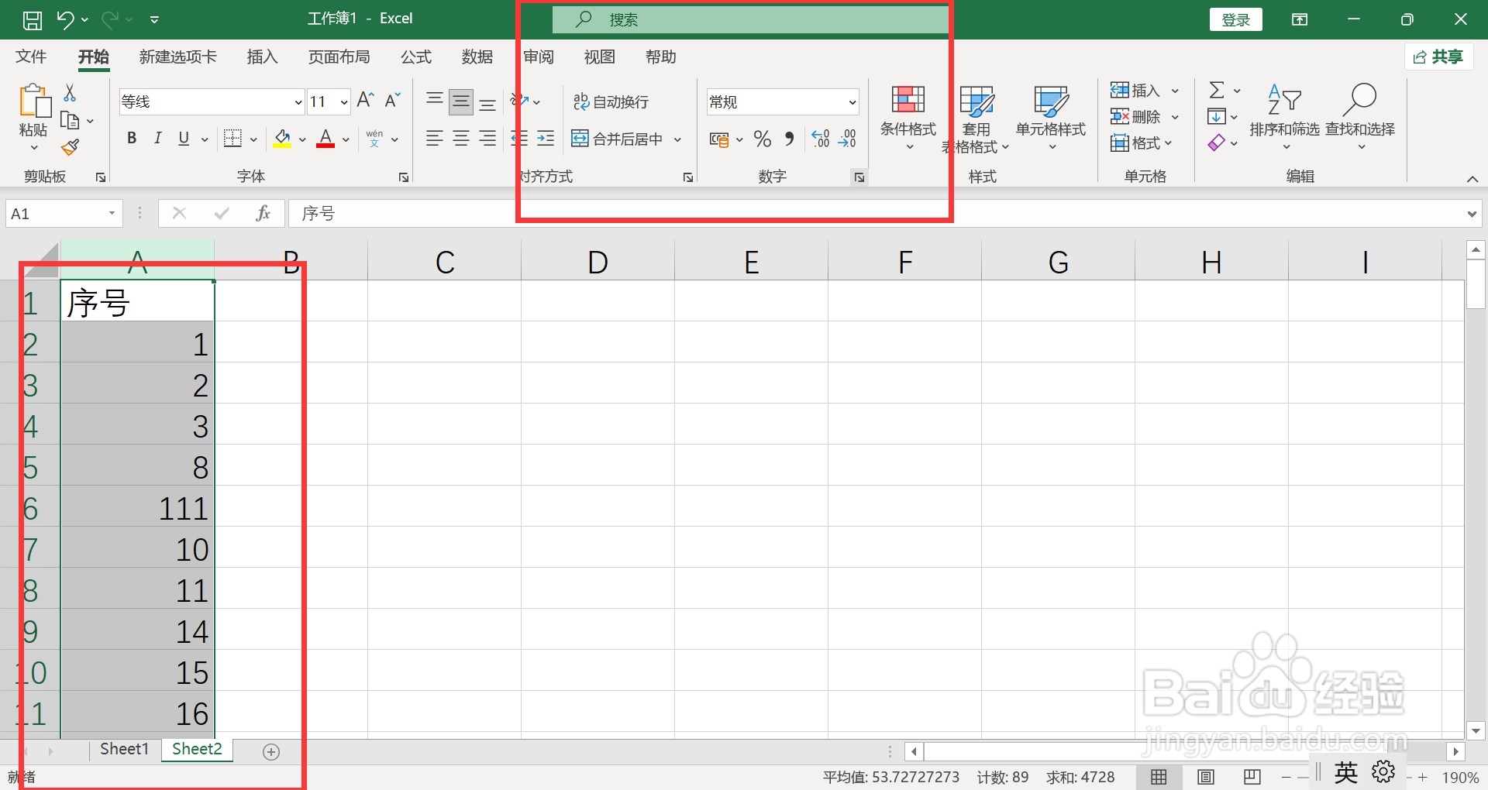Increase decimal places icon
This screenshot has height=790, width=1488.
[819, 138]
